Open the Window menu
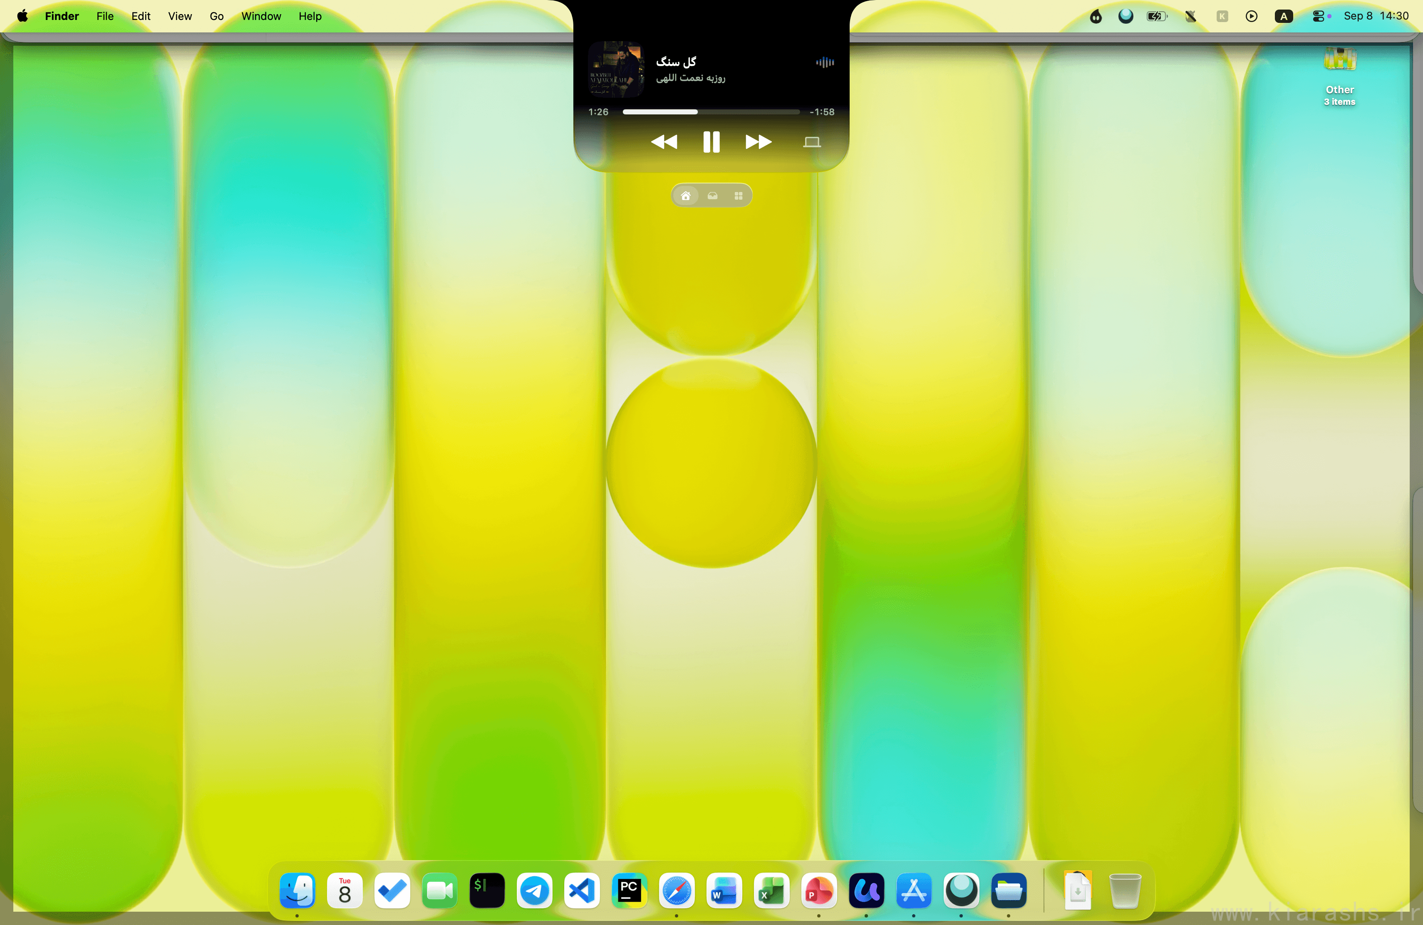The width and height of the screenshot is (1423, 925). [261, 16]
